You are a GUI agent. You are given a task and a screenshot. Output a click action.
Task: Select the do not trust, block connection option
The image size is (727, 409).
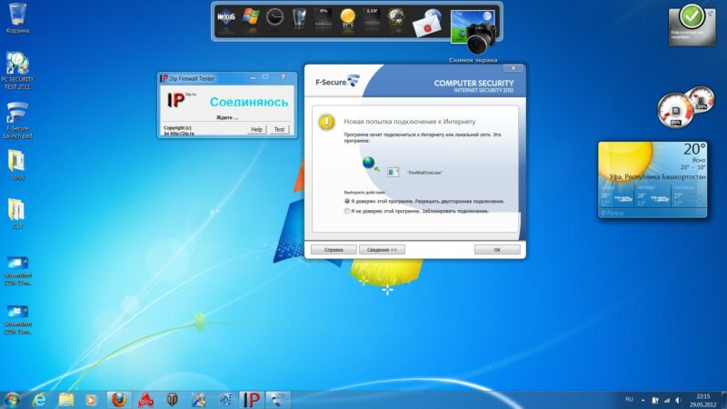tap(347, 211)
